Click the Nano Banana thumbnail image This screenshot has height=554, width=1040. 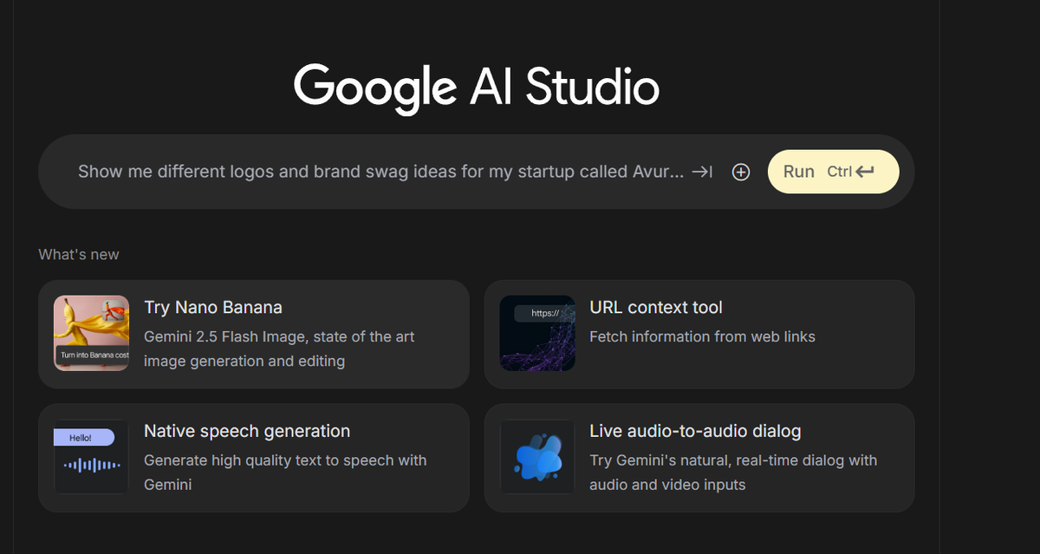(92, 334)
